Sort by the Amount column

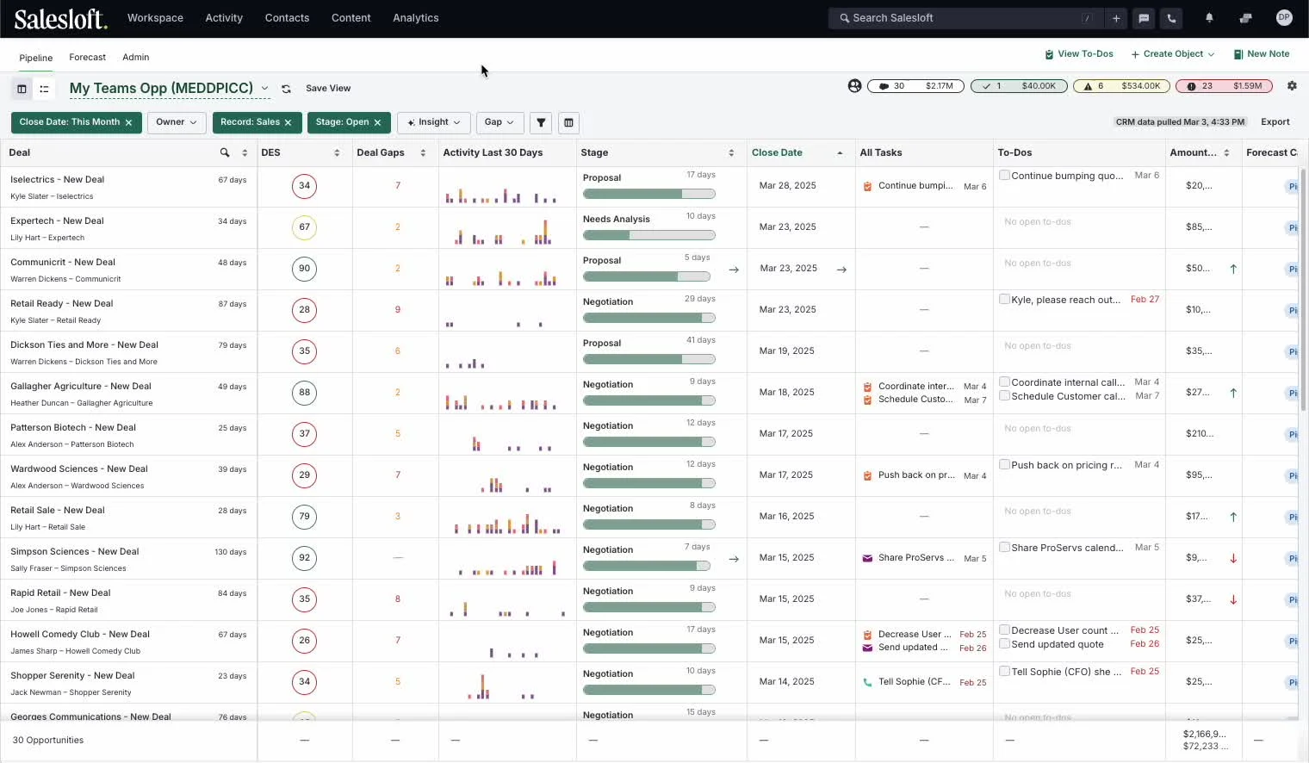click(x=1226, y=152)
